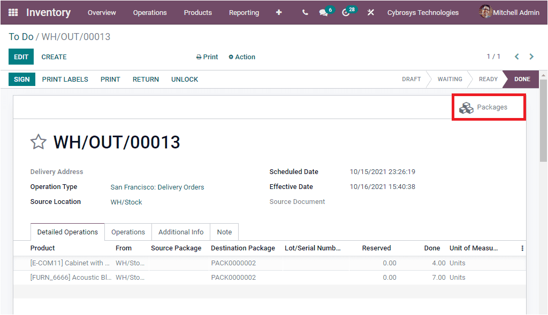Open the apps grid menu

tap(12, 12)
